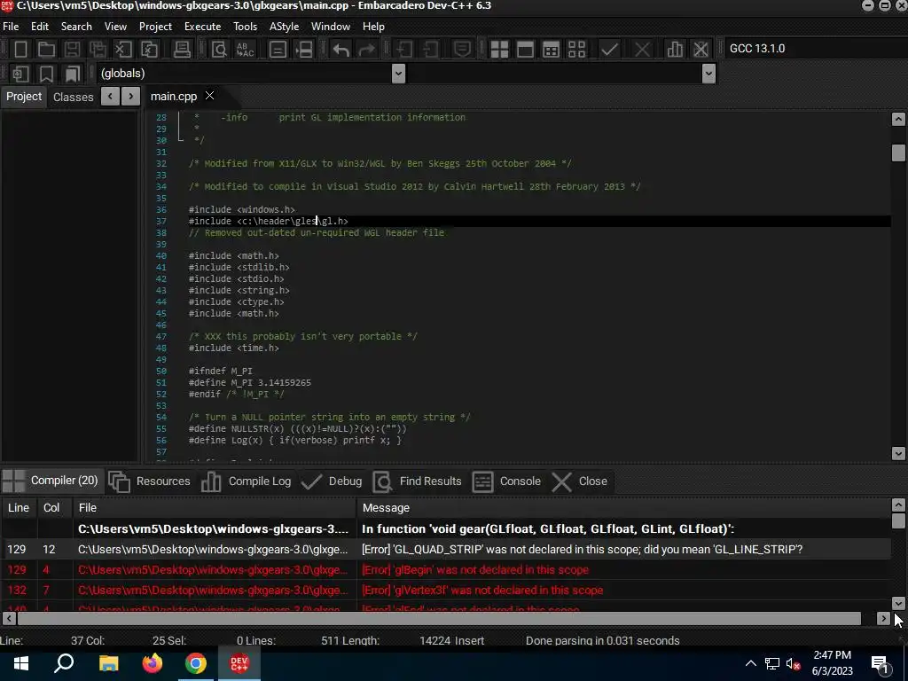This screenshot has width=908, height=681.
Task: Open the File menu
Action: [x=11, y=27]
